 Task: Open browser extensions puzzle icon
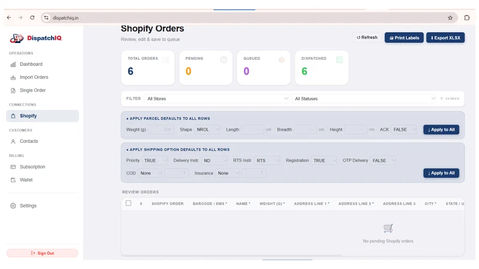[467, 18]
